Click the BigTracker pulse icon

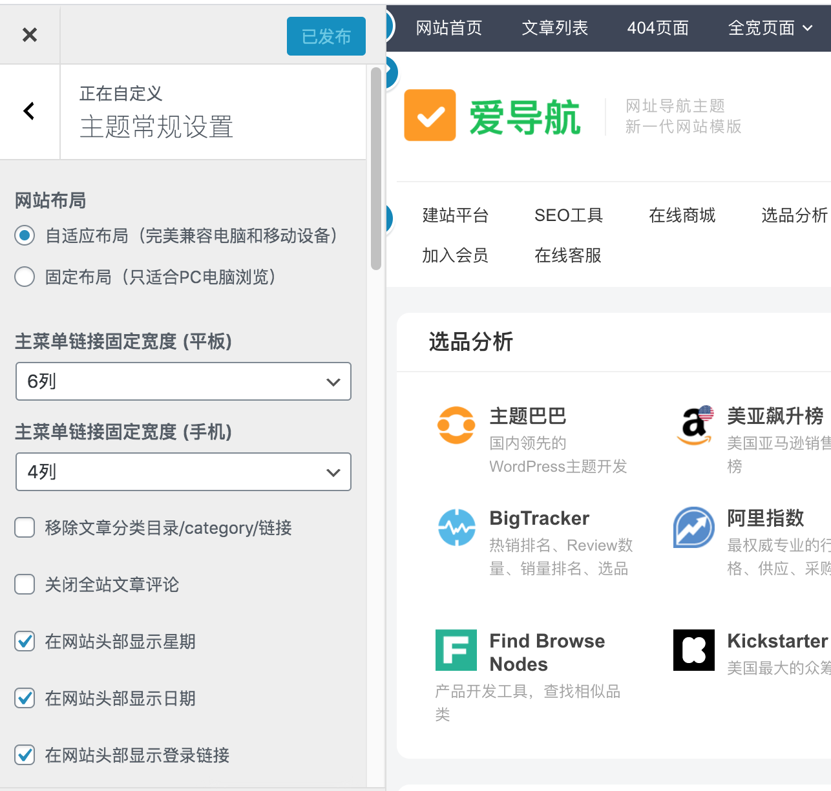click(457, 527)
